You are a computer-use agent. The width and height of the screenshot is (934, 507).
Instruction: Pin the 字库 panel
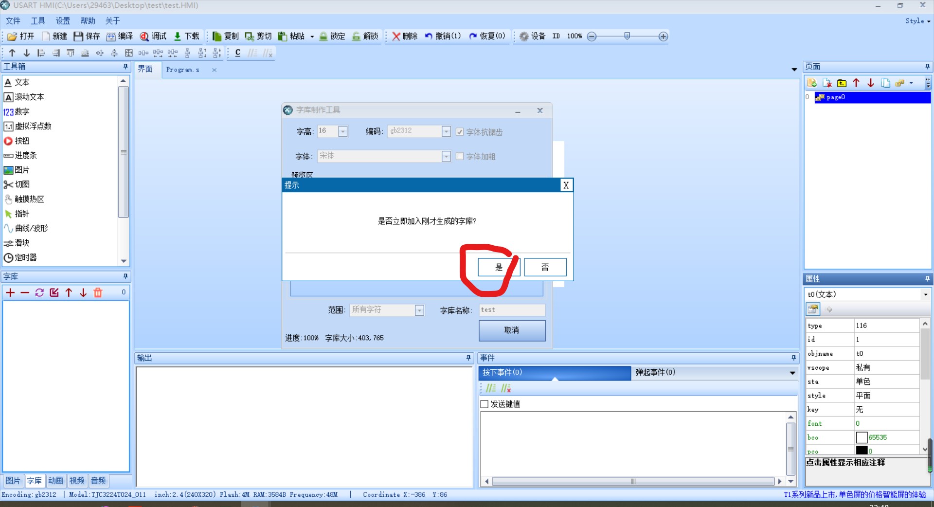pos(126,276)
